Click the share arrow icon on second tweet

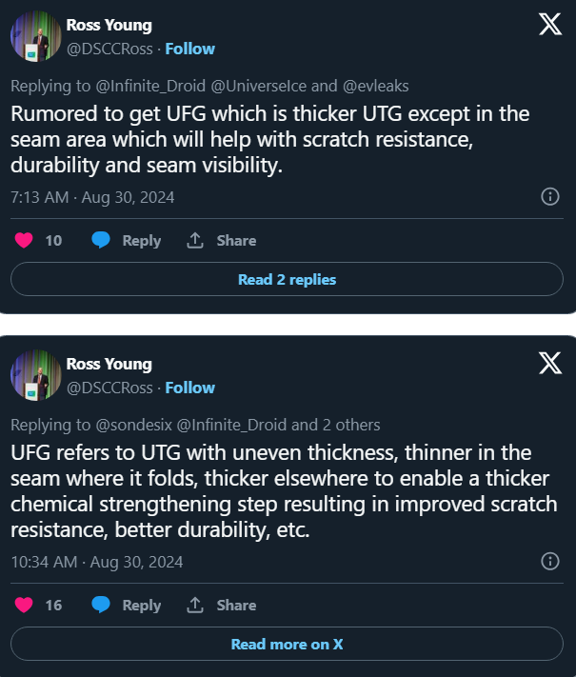(195, 605)
